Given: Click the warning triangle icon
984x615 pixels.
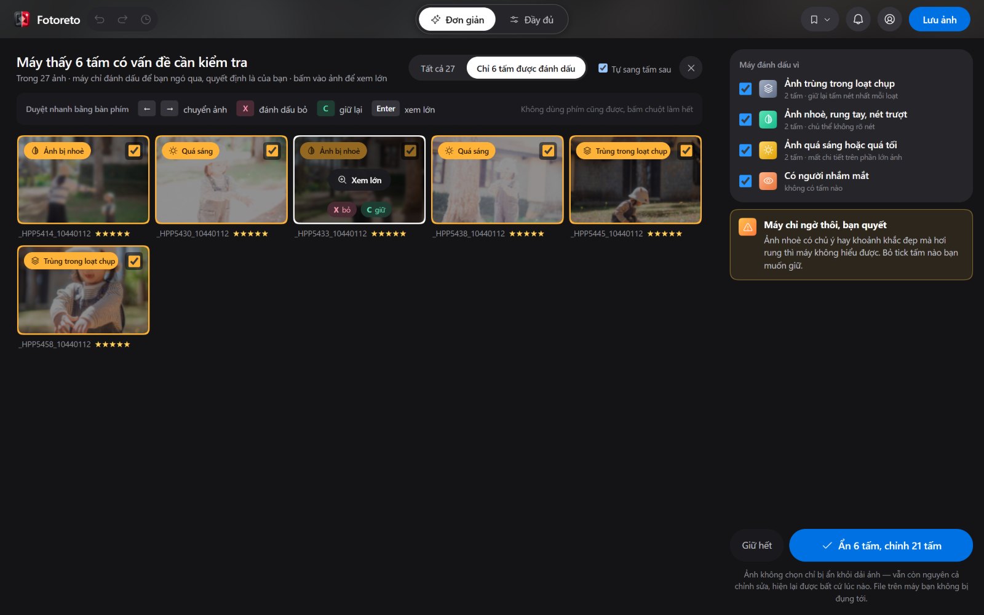Looking at the screenshot, I should pos(748,227).
